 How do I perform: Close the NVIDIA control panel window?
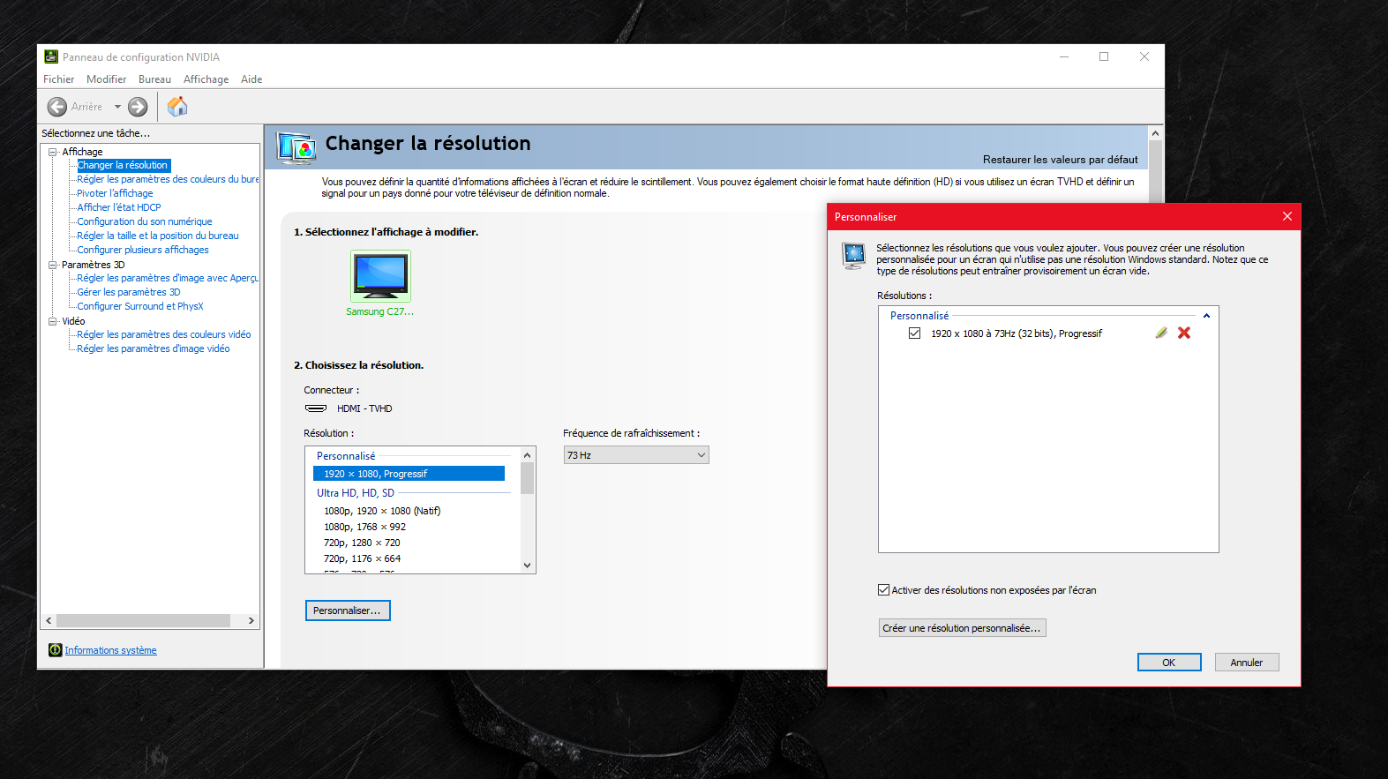(1144, 56)
